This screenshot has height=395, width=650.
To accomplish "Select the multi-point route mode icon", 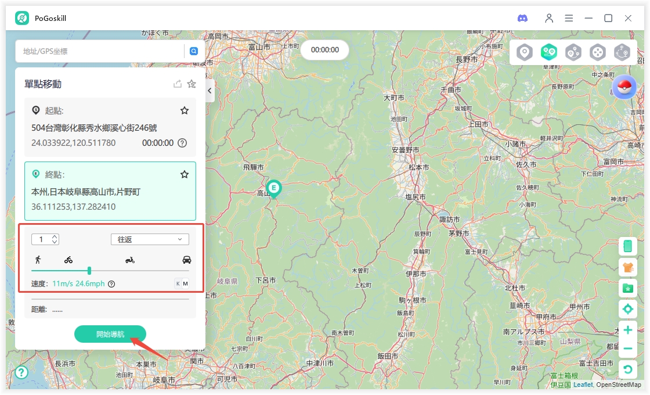I will click(x=573, y=52).
